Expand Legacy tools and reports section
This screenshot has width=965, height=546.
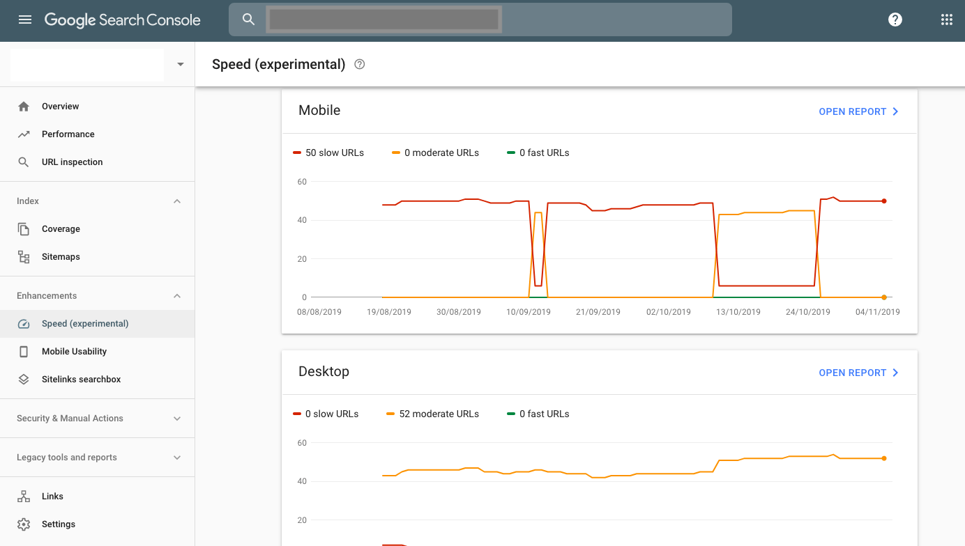pos(177,458)
